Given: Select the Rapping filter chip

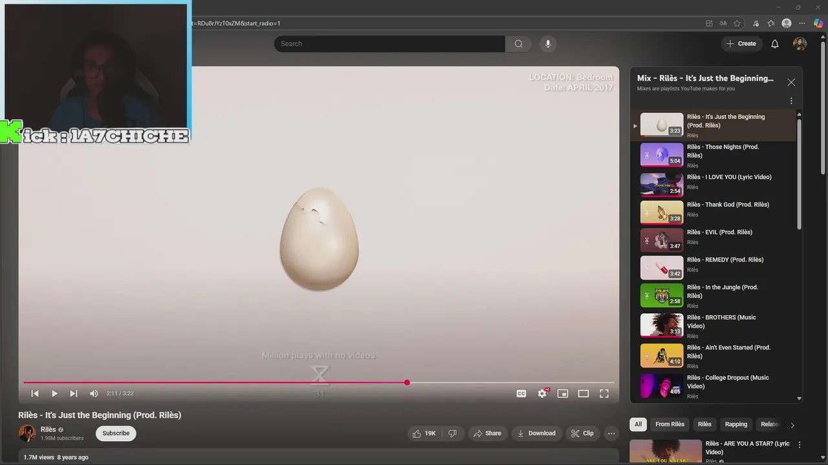Looking at the screenshot, I should click(x=736, y=424).
